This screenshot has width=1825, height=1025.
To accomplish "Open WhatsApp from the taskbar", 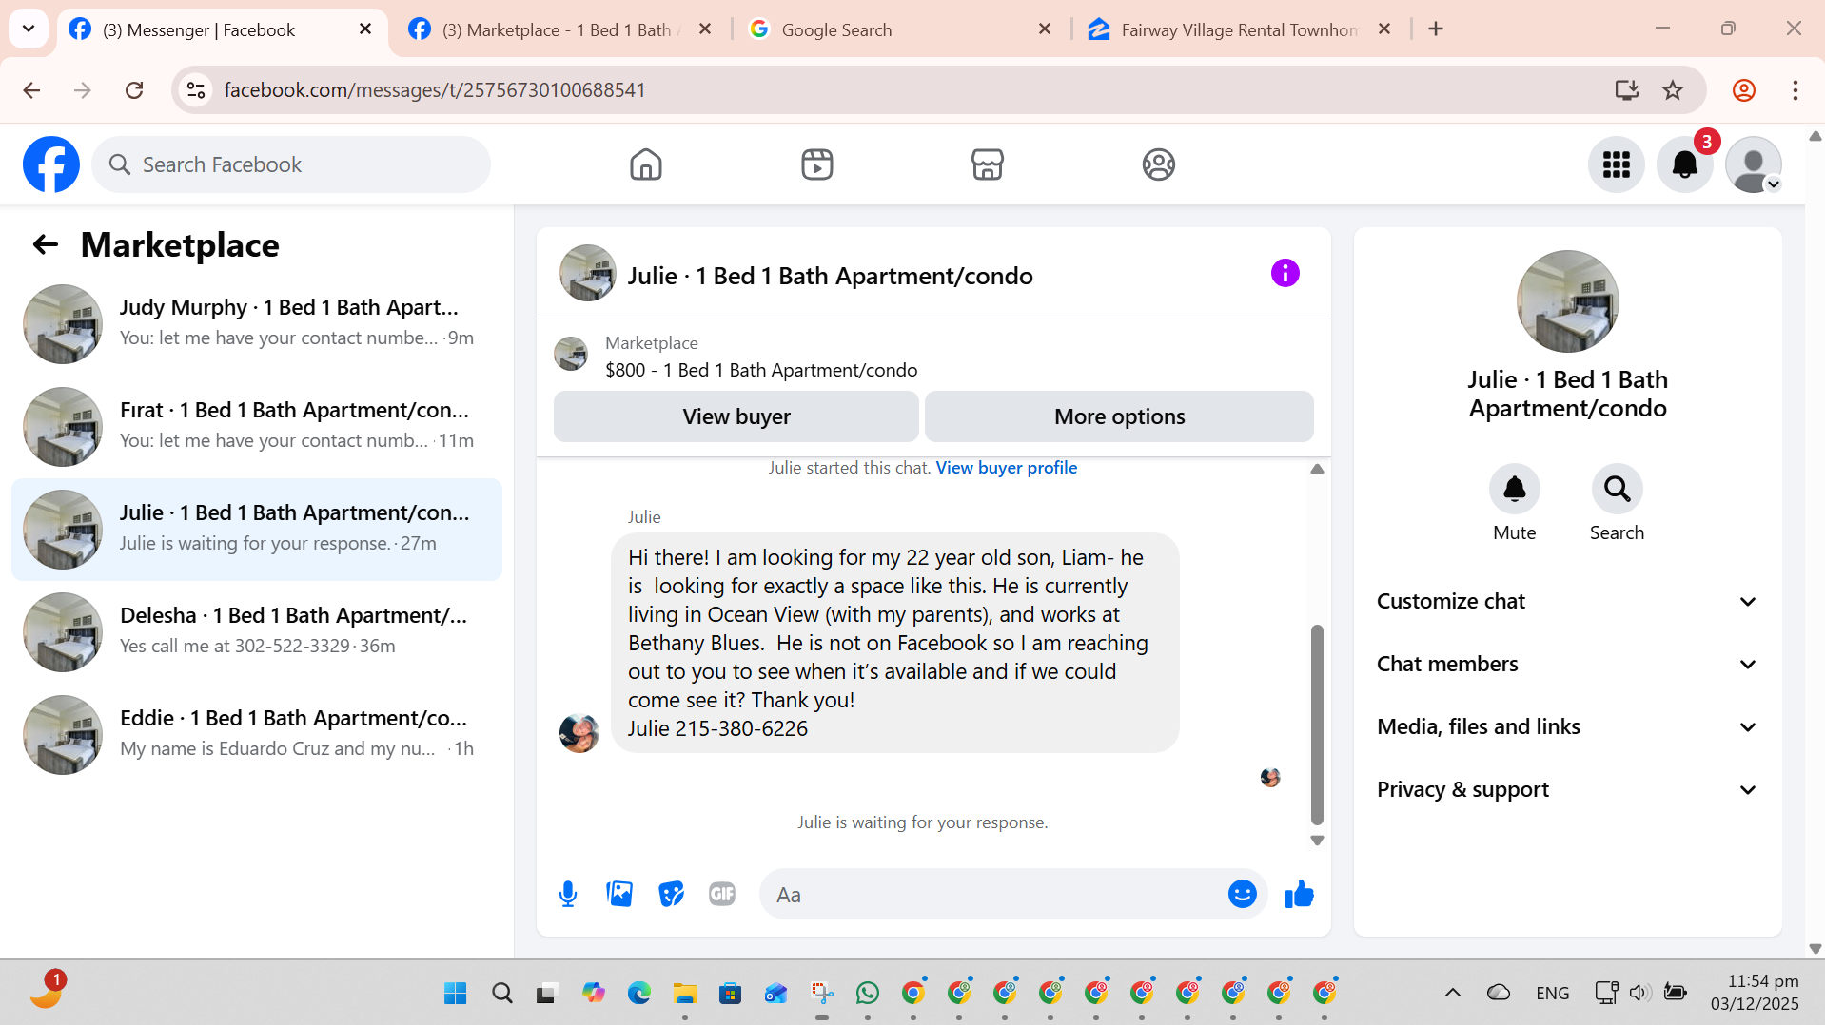I will pyautogui.click(x=868, y=994).
